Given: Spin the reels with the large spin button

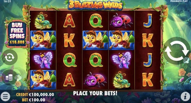Looking at the screenshot, I should tap(176, 51).
